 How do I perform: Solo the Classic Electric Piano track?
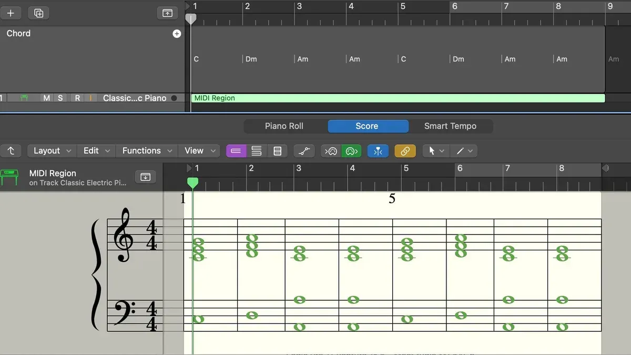click(60, 98)
